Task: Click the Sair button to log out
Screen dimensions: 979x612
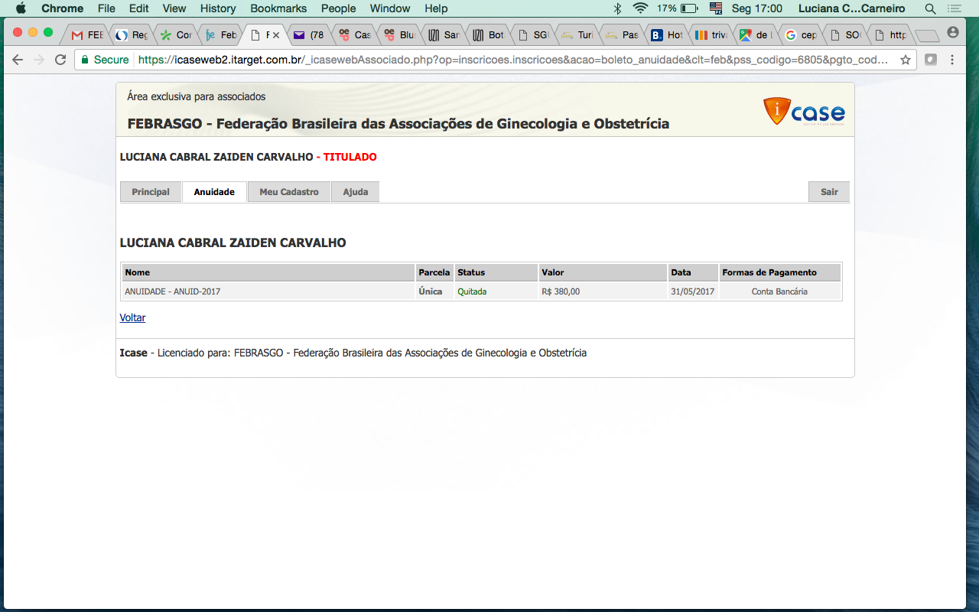Action: coord(829,192)
